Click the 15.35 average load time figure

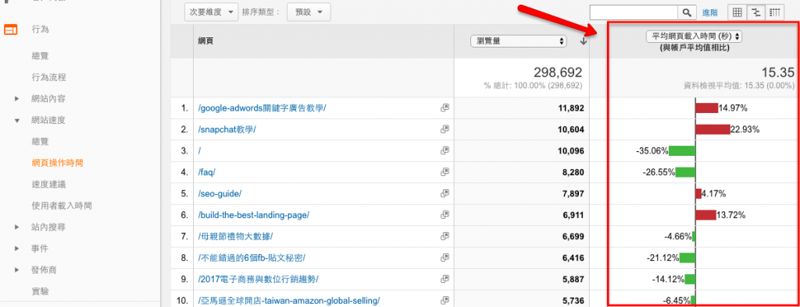click(777, 72)
